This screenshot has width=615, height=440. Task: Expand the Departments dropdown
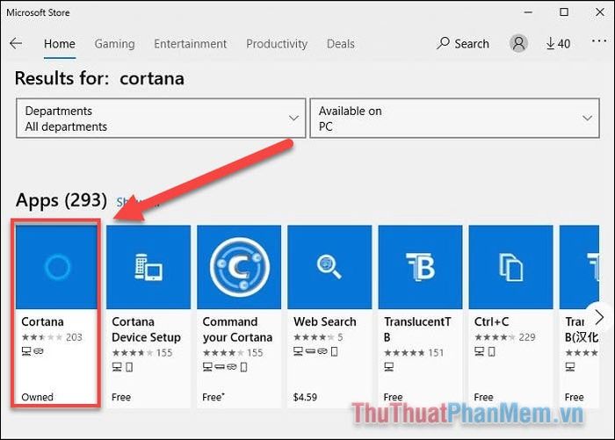coord(161,118)
